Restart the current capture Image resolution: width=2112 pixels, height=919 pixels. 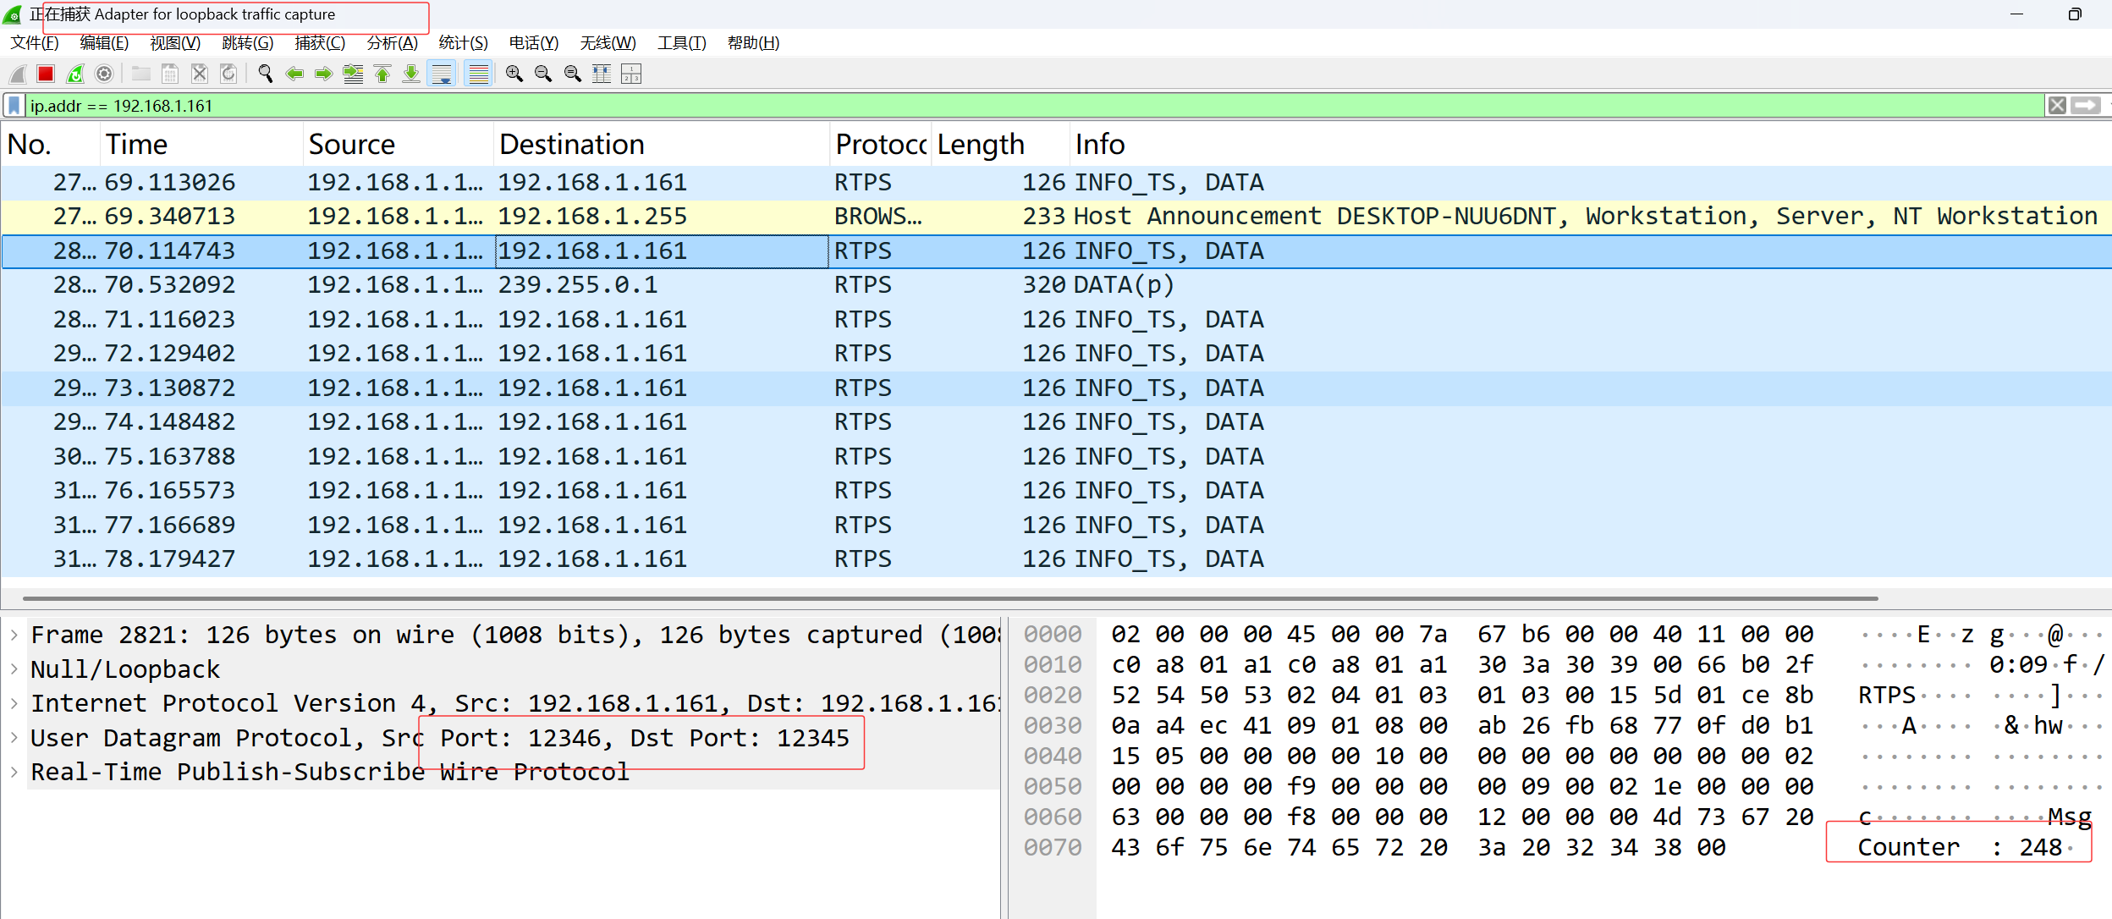75,74
